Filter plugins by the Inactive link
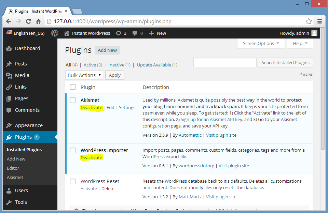 click(116, 65)
